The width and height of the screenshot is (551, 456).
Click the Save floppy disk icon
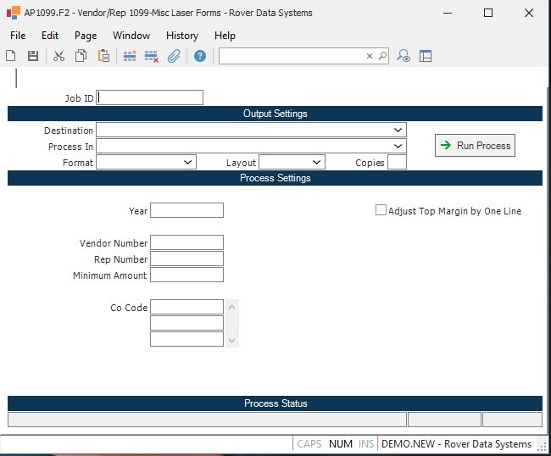[33, 56]
